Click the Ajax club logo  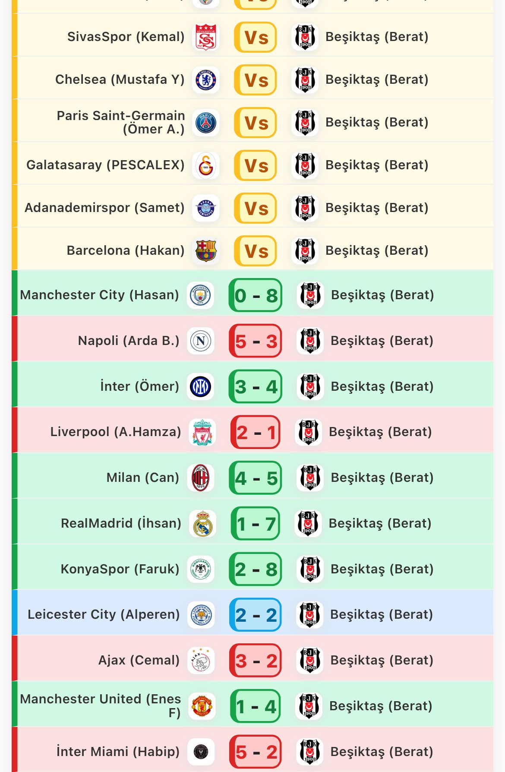coord(201,661)
